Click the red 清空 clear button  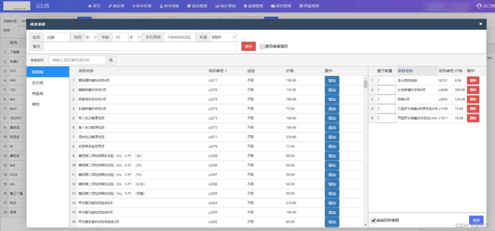tap(248, 46)
